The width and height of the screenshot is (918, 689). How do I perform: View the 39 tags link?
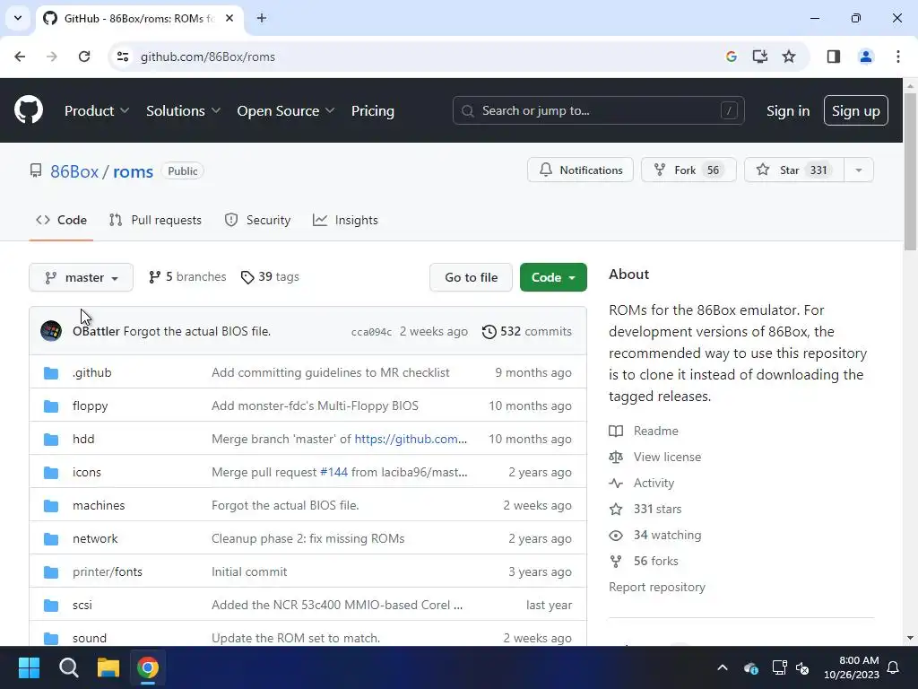[270, 276]
